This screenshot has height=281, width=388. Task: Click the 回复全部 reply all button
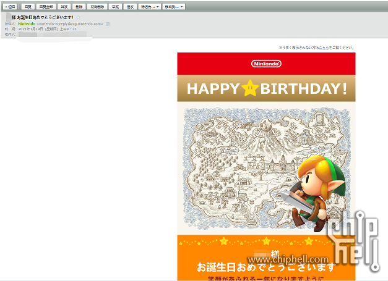point(46,7)
